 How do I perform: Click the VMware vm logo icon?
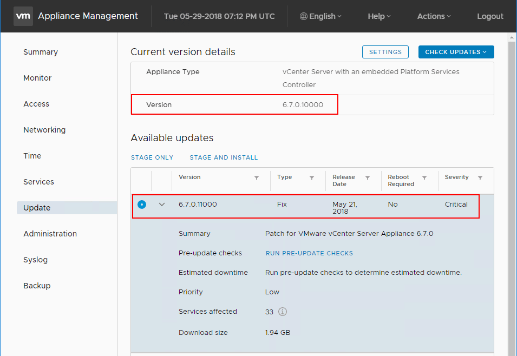[23, 16]
